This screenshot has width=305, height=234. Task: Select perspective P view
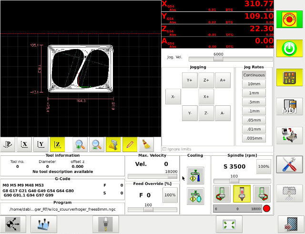[9, 144]
